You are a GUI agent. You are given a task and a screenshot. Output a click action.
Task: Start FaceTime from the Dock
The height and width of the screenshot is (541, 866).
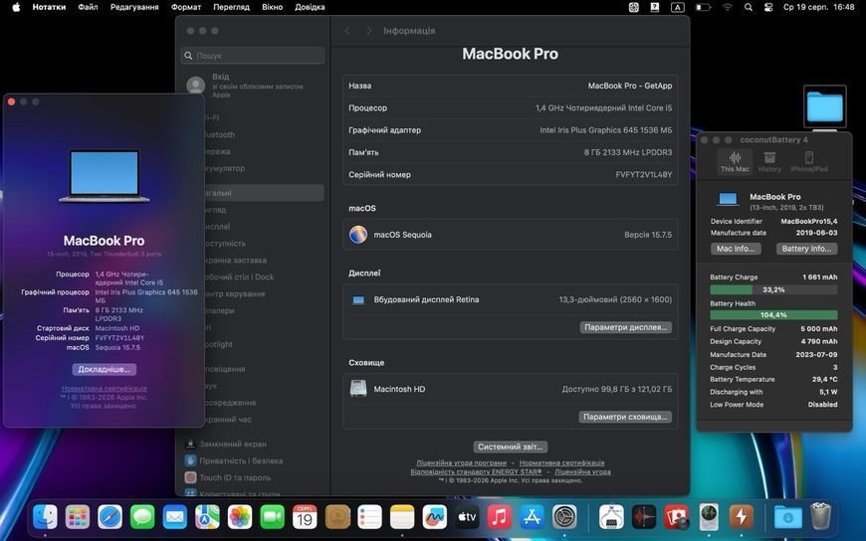tap(273, 517)
